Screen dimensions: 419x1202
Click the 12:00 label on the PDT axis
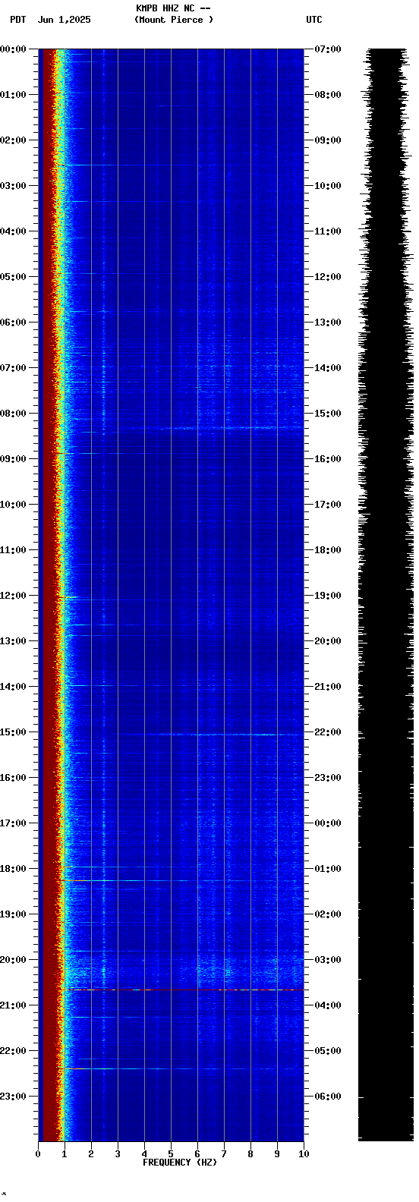click(13, 596)
